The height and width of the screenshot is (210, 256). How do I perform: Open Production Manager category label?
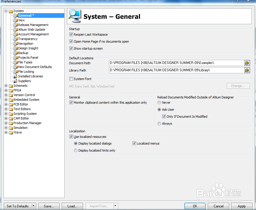(x=27, y=123)
